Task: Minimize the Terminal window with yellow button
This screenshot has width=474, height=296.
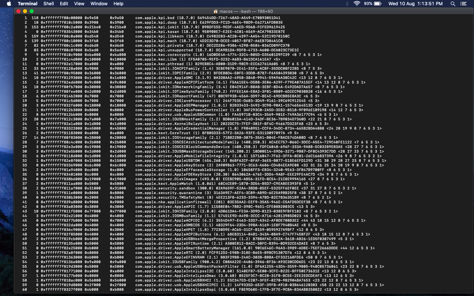Action: (25, 11)
